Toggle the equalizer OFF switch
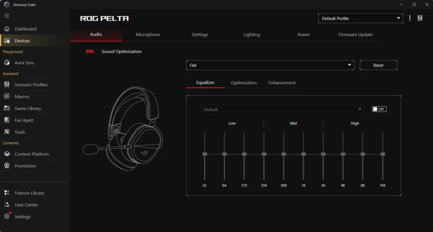The width and height of the screenshot is (433, 232). 379,109
